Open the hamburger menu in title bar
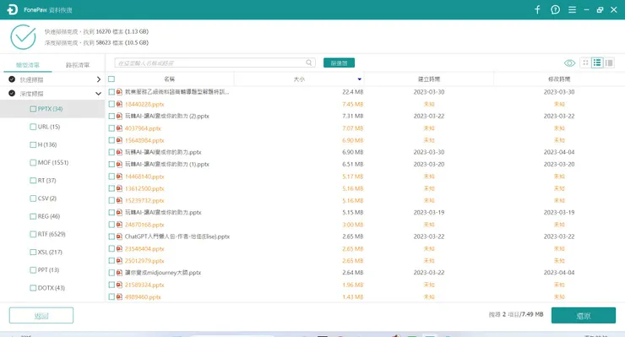The width and height of the screenshot is (625, 337). tap(572, 10)
